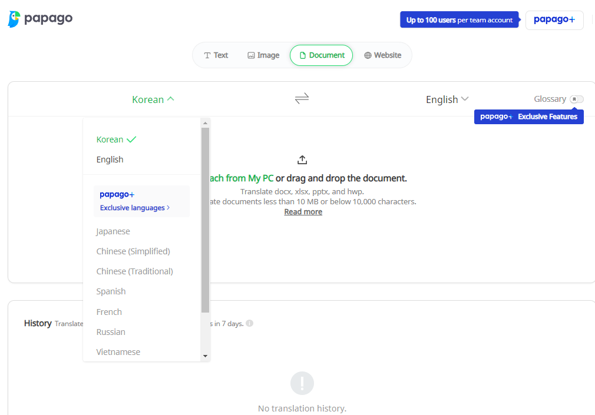Switch to the Text translation tab
The image size is (595, 415).
[216, 55]
